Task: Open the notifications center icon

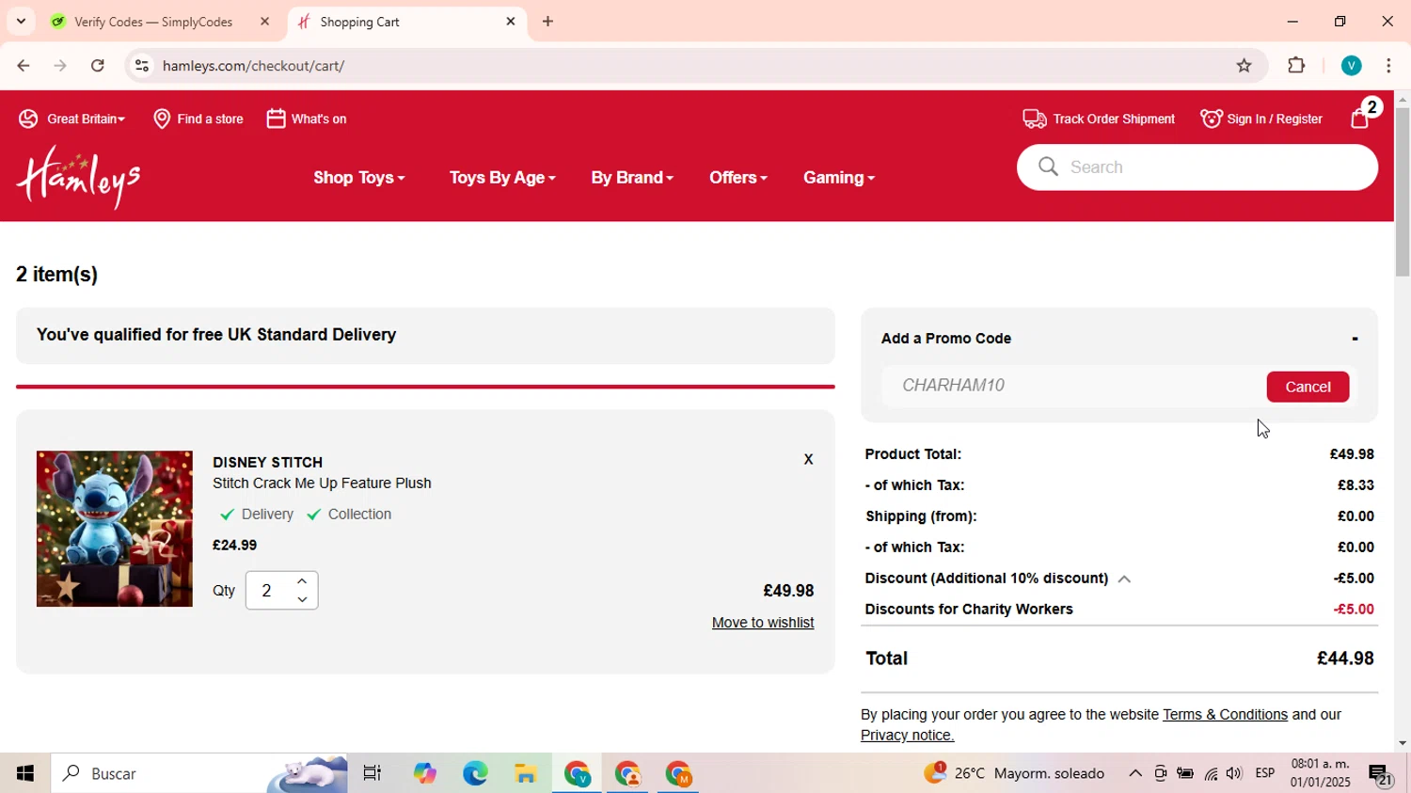Action: pos(1381,774)
